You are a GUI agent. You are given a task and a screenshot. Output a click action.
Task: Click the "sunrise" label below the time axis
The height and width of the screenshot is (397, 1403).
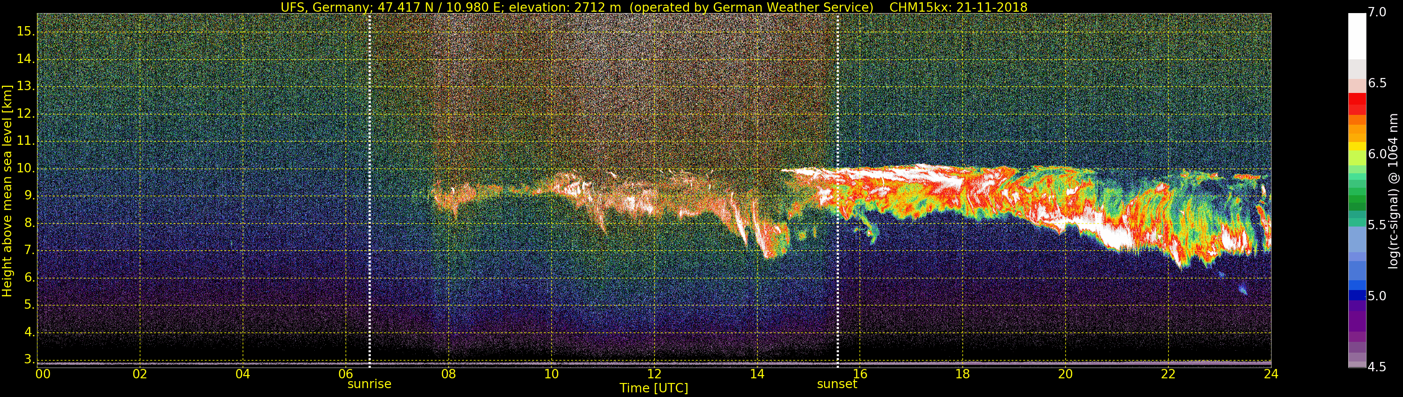coord(369,384)
